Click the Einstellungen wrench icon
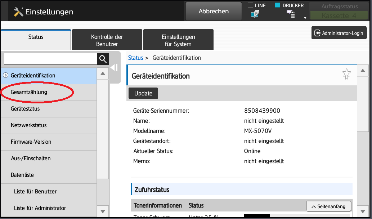This screenshot has width=372, height=219. coord(18,12)
